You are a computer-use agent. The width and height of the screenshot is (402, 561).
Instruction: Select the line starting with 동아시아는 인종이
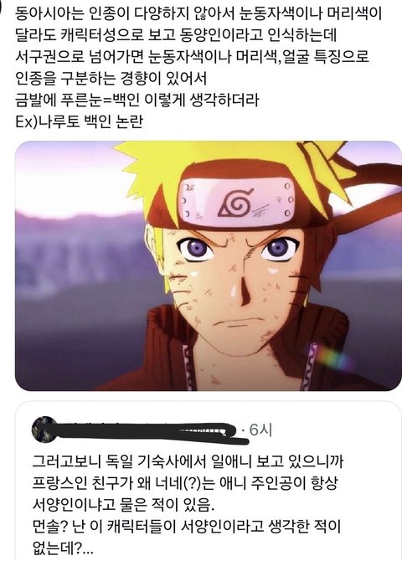pyautogui.click(x=198, y=14)
